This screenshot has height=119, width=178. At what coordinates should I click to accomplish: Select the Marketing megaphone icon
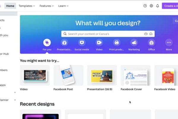tap(134, 43)
